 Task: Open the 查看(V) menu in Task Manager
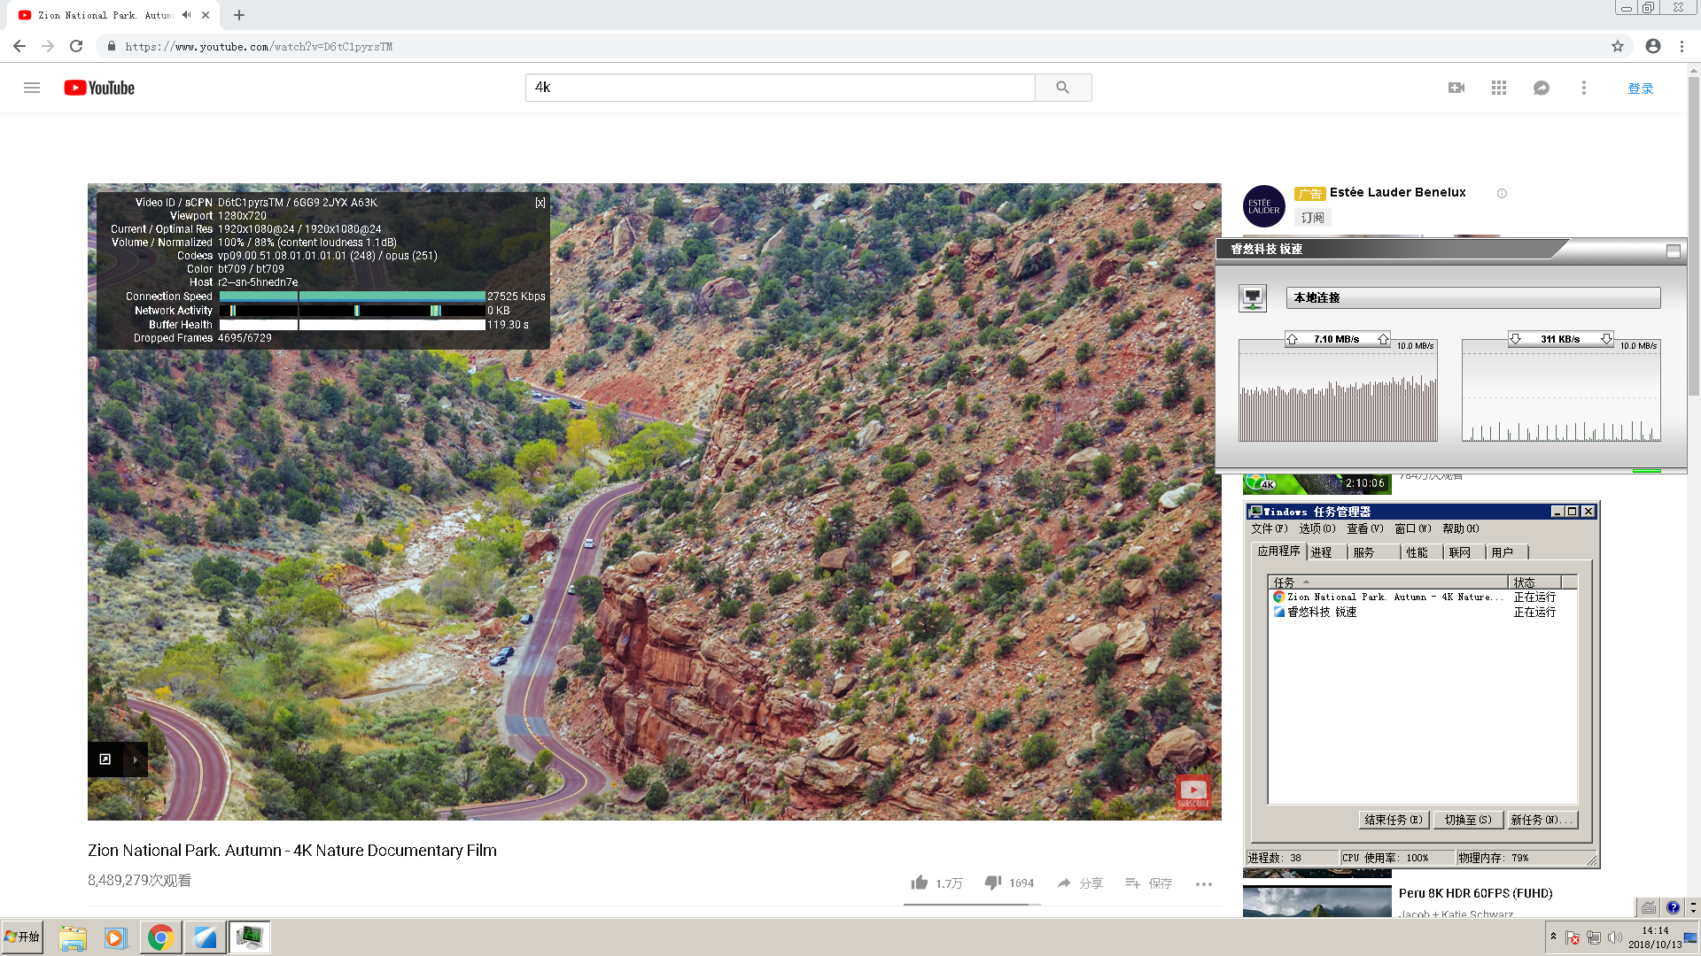(1363, 528)
